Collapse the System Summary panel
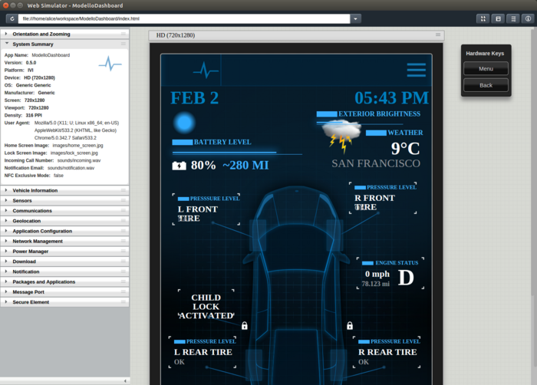Image resolution: width=537 pixels, height=385 pixels. coord(64,44)
